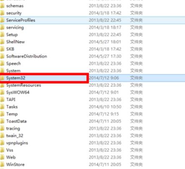Click ServiceProfiles' date 2013/8/22 22:45
The width and height of the screenshot is (185, 169).
(x=105, y=20)
